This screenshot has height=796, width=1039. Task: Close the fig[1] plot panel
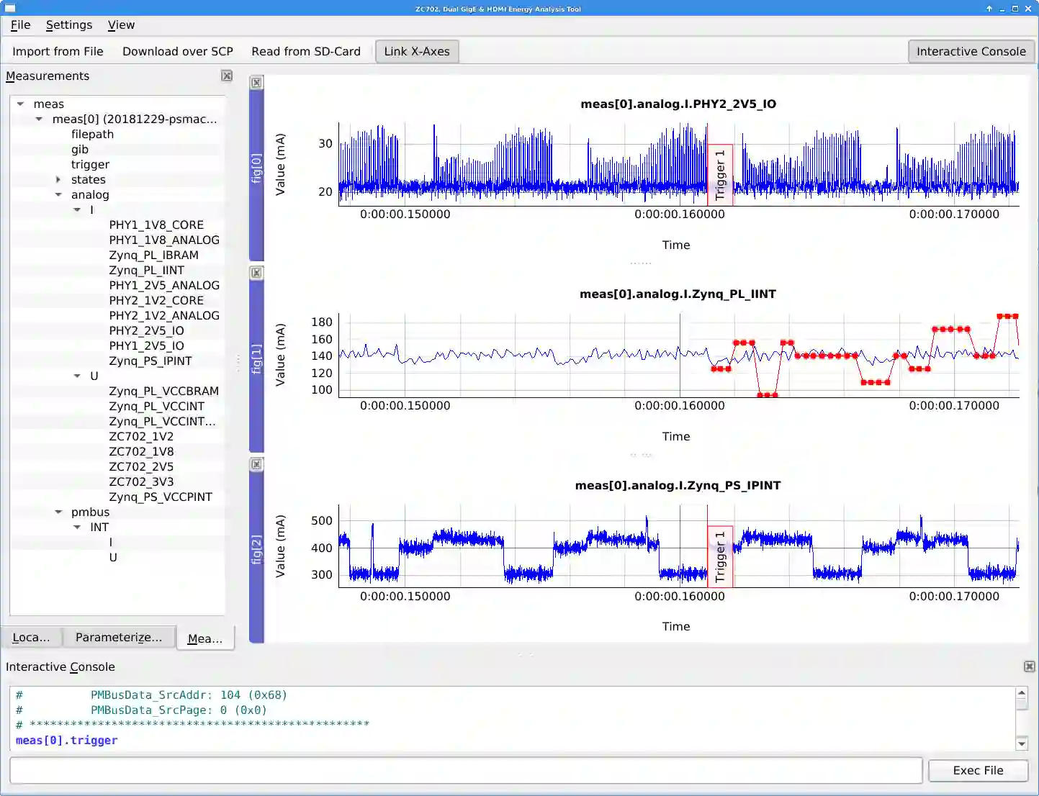pos(256,273)
